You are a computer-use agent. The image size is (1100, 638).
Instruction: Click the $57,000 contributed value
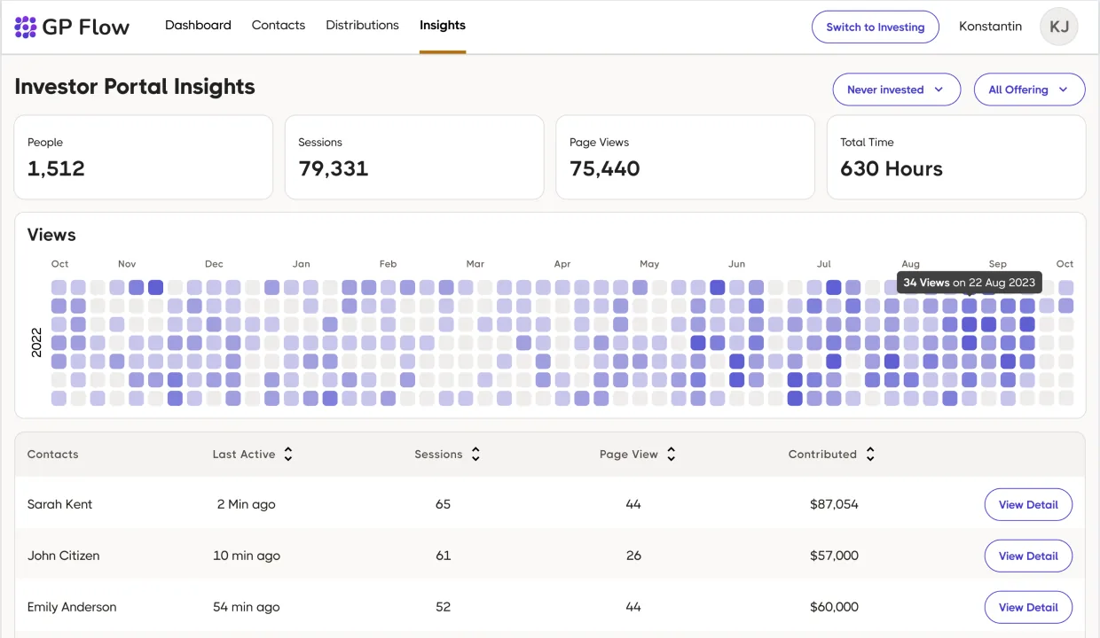point(834,556)
